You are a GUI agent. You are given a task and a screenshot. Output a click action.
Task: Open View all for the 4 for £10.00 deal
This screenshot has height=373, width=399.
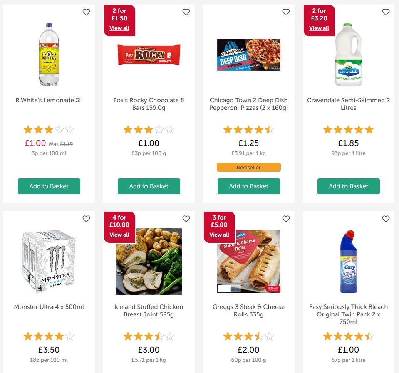[119, 235]
